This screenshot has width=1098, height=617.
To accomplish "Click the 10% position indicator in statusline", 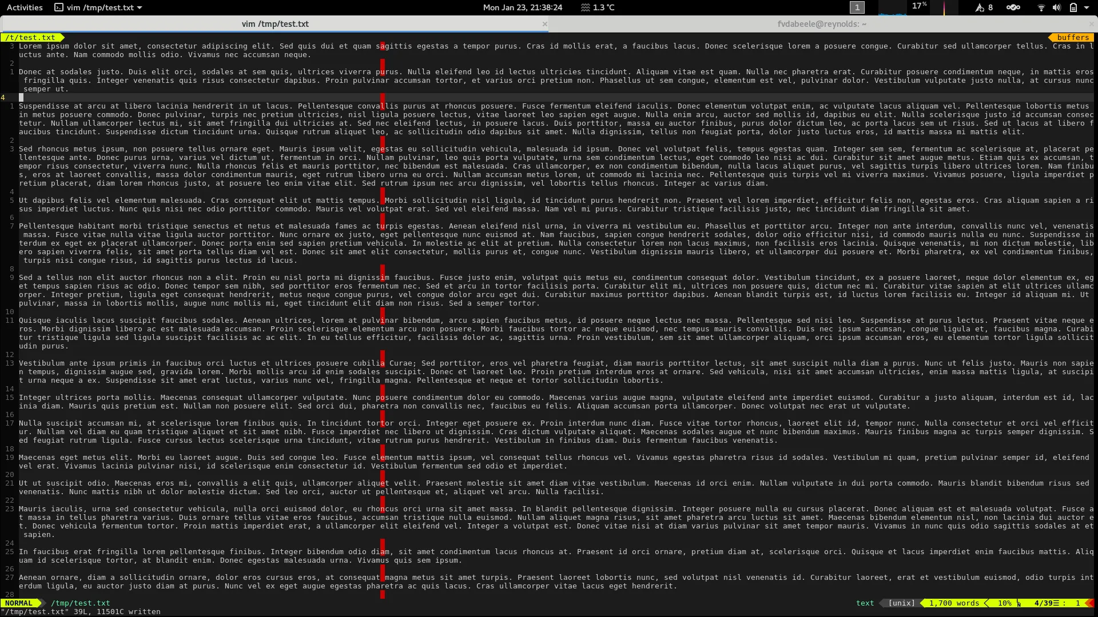I will tap(1004, 603).
